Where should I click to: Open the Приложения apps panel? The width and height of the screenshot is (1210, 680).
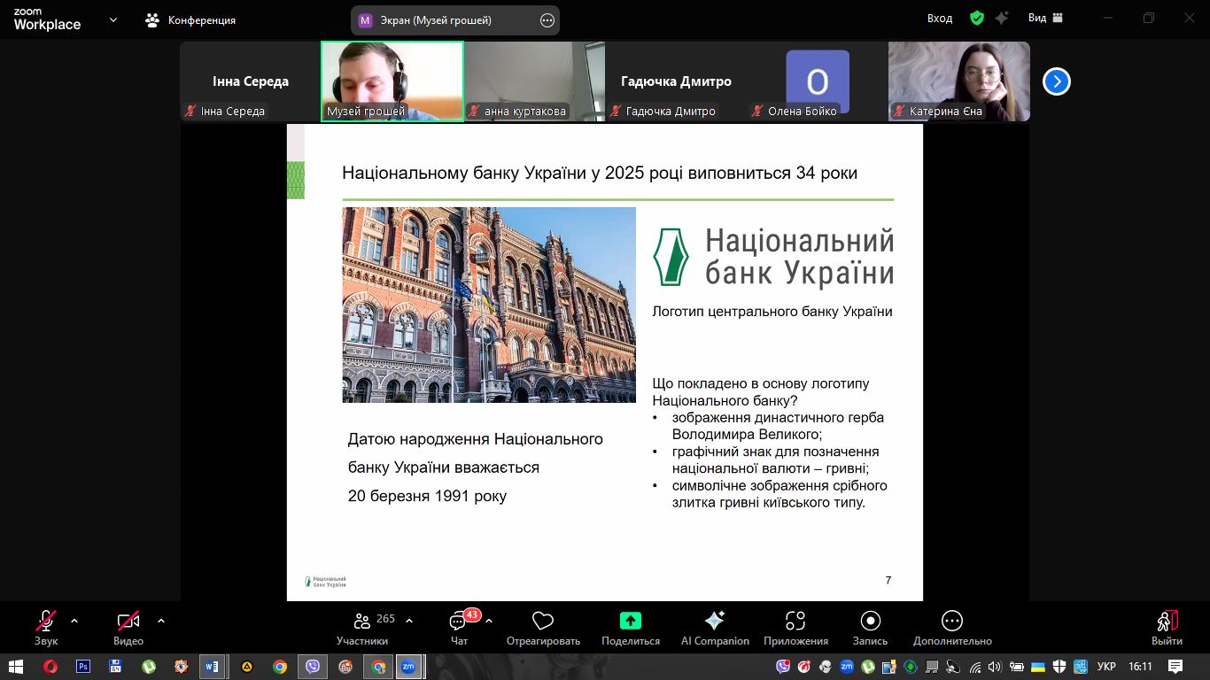point(795,627)
